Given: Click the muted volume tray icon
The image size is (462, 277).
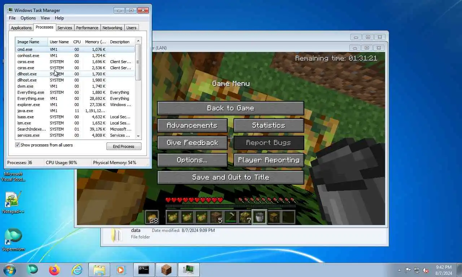Looking at the screenshot, I should pos(426,270).
